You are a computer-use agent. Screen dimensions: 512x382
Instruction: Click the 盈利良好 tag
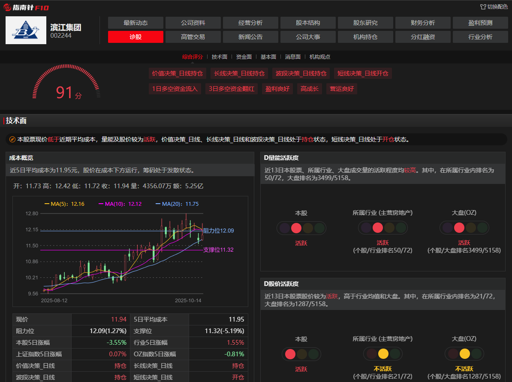click(x=277, y=89)
